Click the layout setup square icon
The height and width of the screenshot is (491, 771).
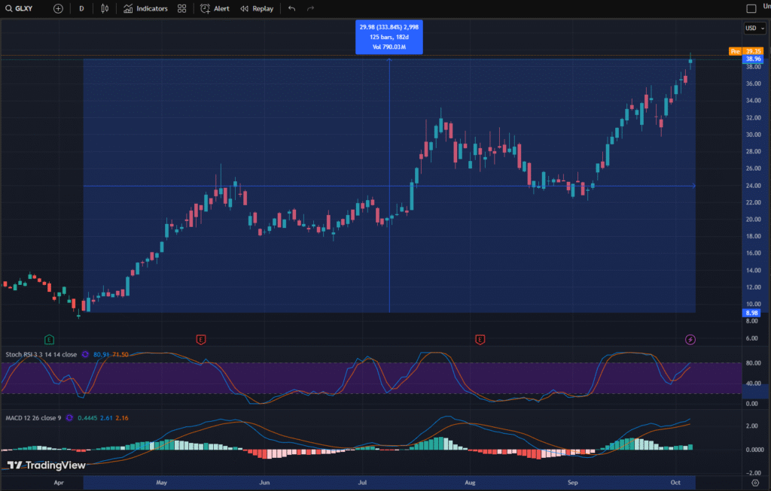click(x=751, y=8)
